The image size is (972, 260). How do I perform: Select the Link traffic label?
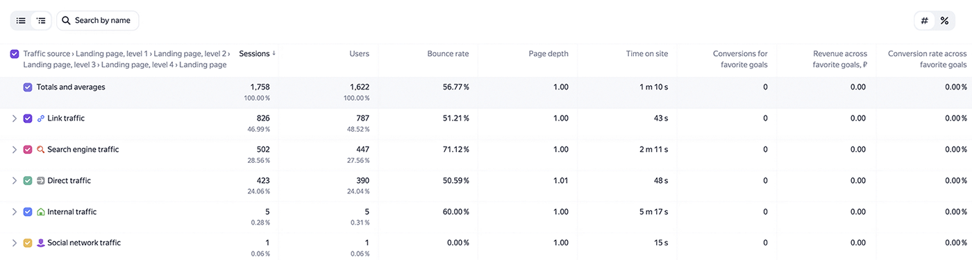(66, 119)
